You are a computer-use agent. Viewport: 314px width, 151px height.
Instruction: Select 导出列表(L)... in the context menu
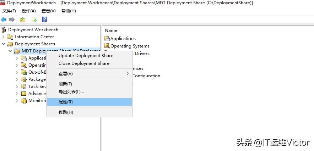click(x=71, y=92)
